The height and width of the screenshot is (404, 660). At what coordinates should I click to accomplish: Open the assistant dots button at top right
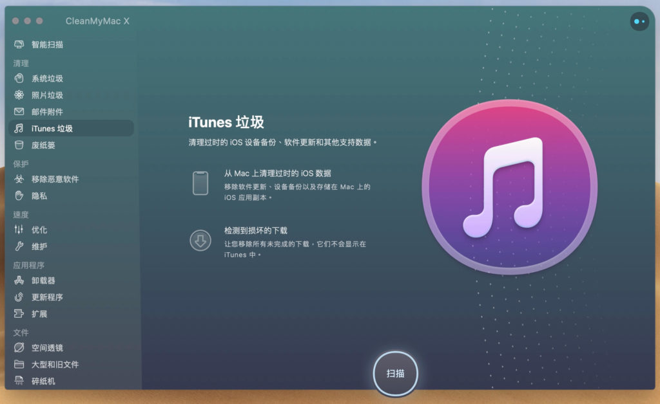639,21
